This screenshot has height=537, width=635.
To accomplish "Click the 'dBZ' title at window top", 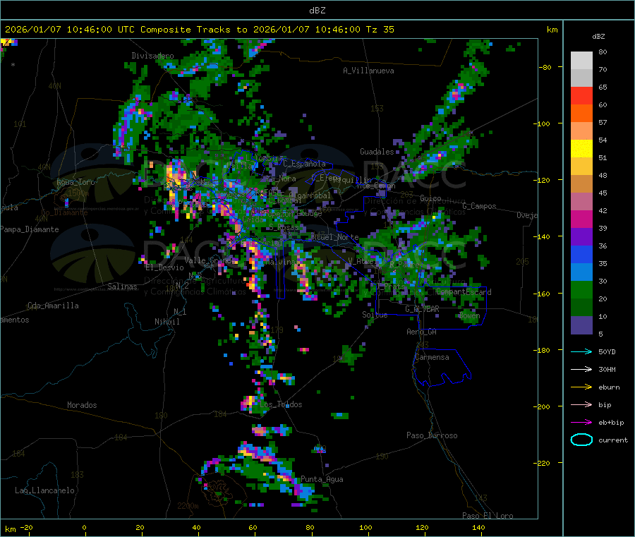I will point(317,11).
